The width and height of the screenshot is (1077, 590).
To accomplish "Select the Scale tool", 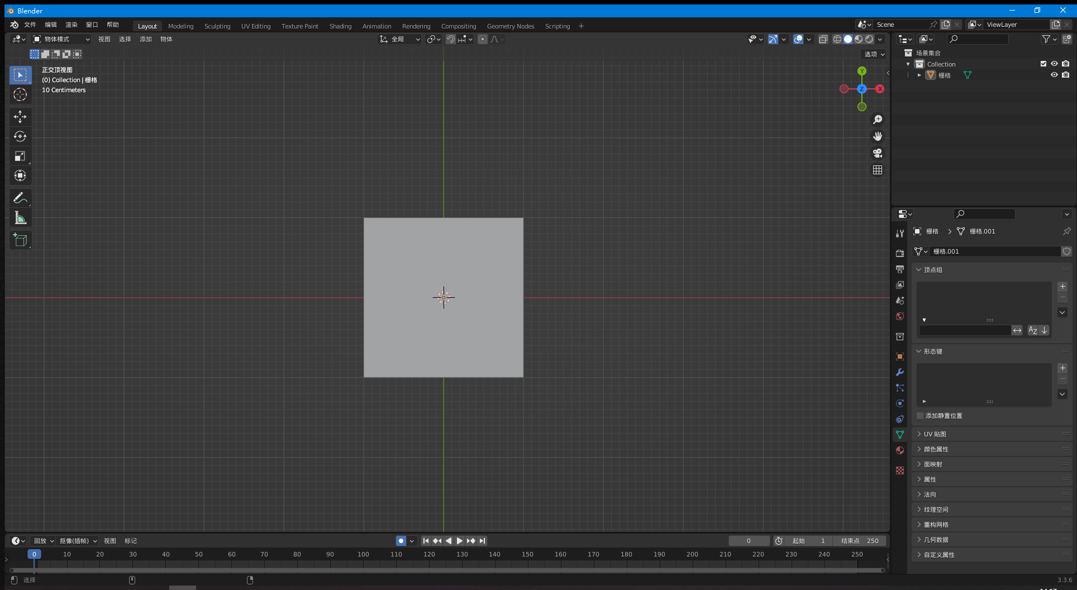I will click(x=20, y=156).
